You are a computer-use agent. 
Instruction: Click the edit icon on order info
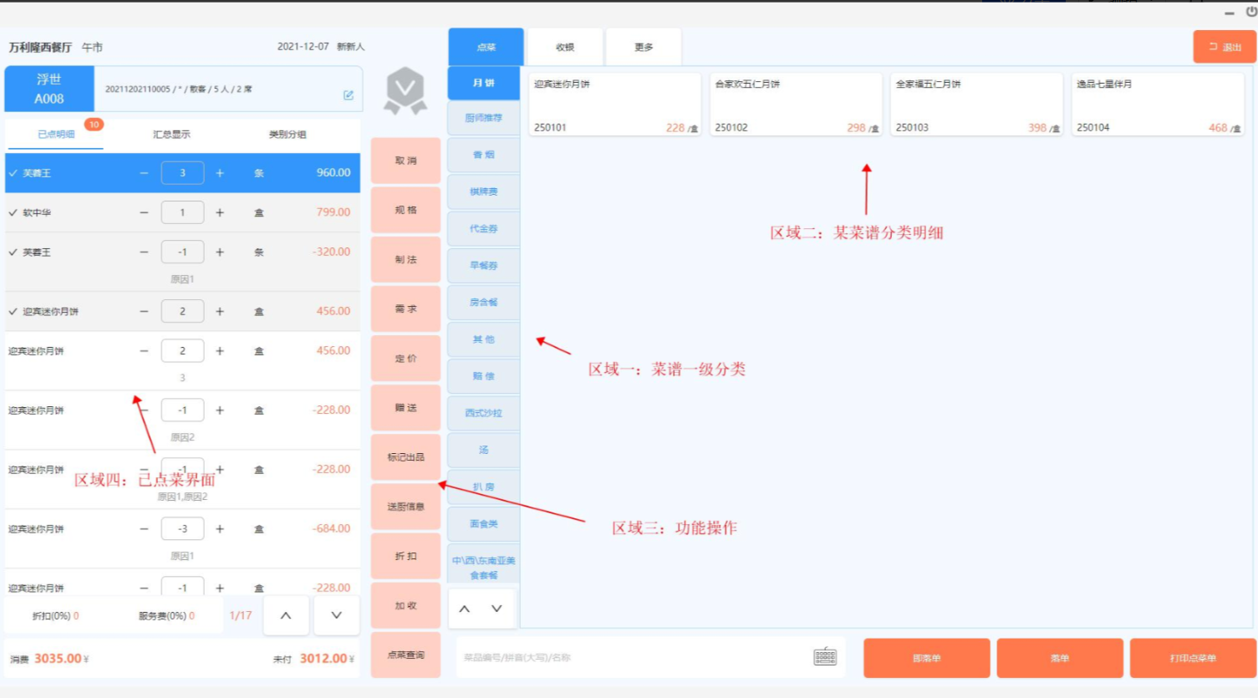(x=349, y=95)
